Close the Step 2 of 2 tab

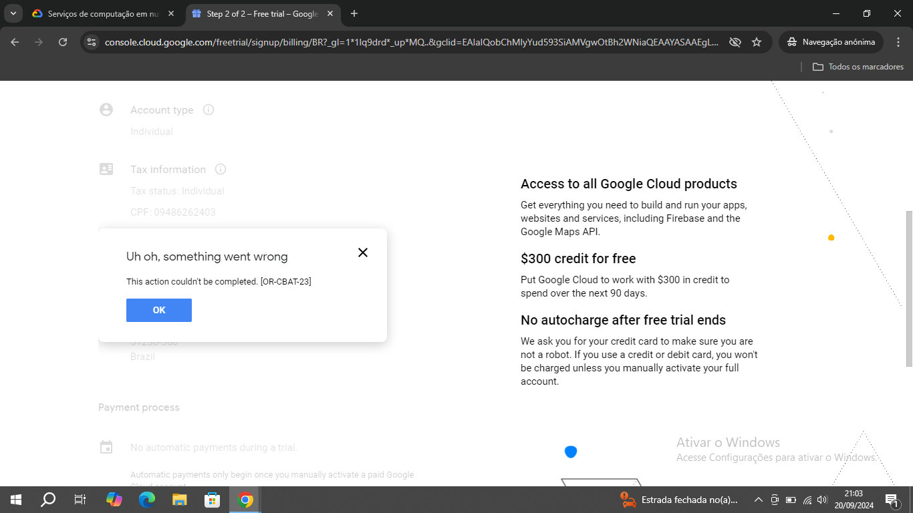[x=330, y=13]
